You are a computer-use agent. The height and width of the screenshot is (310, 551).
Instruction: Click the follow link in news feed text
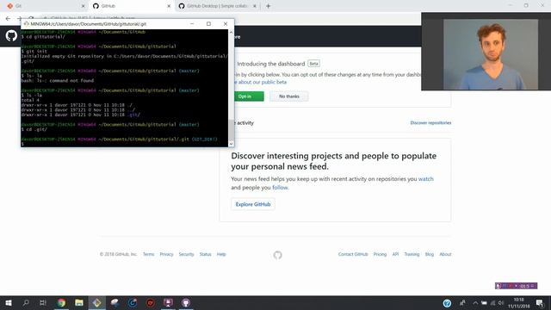(280, 188)
